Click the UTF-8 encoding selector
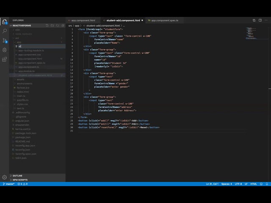Image resolution: width=271 pixels, height=203 pixels. coord(238,184)
